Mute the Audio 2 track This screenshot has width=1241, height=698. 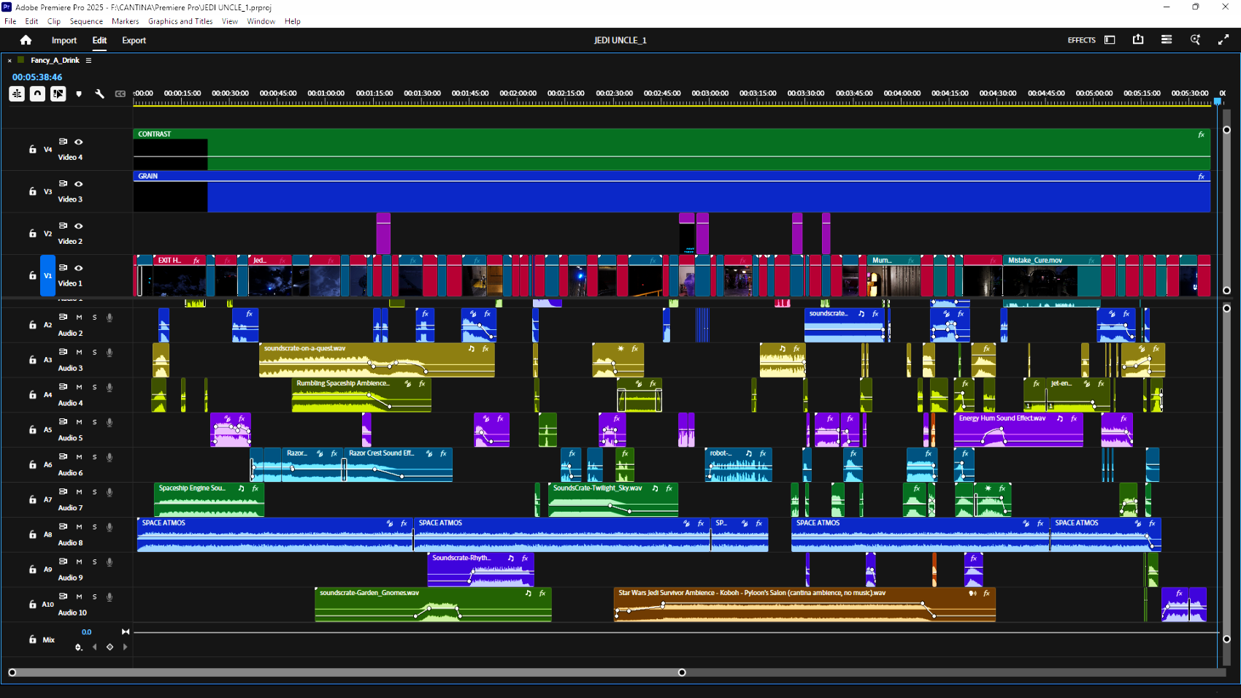(x=79, y=318)
